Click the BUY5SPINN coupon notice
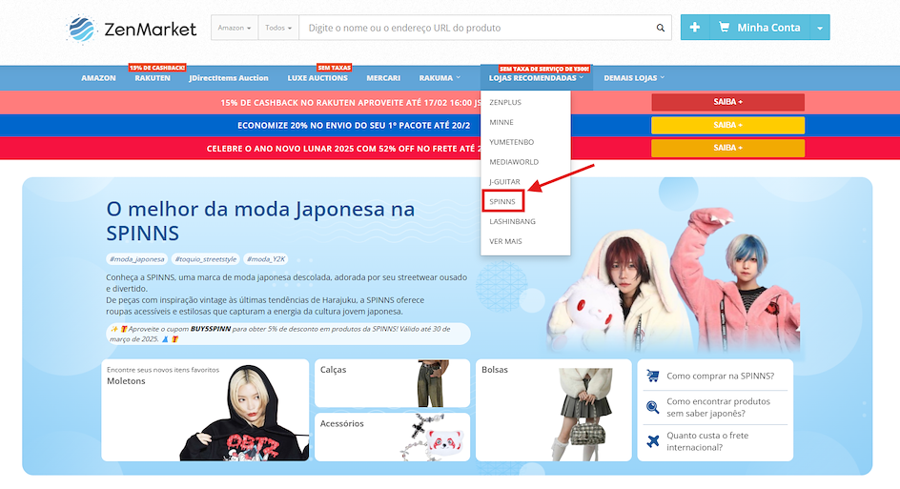Image resolution: width=900 pixels, height=489 pixels. click(288, 334)
